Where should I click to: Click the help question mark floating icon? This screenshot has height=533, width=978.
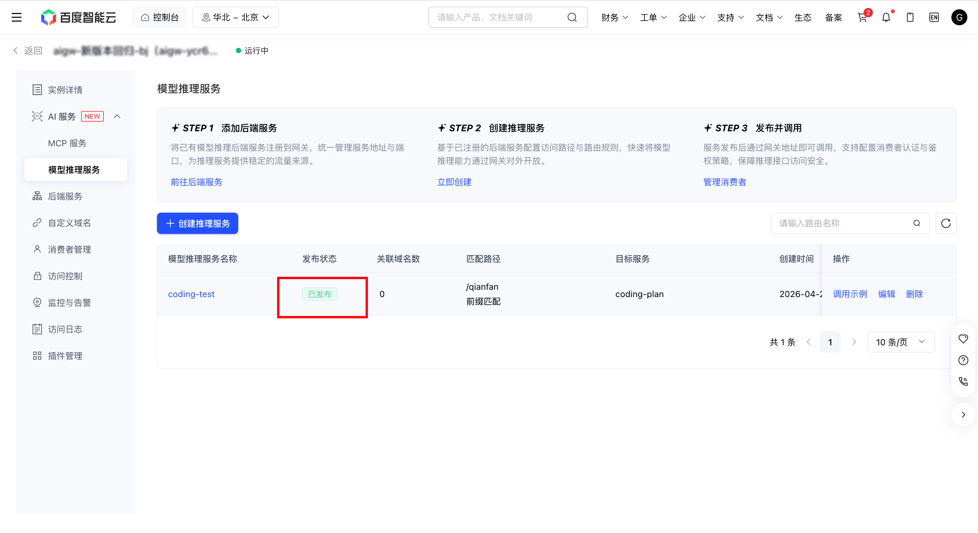[x=963, y=360]
